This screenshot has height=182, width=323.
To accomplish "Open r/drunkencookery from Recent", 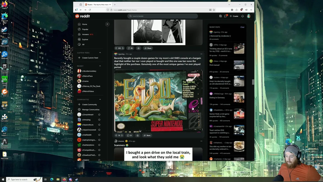I will (89, 71).
